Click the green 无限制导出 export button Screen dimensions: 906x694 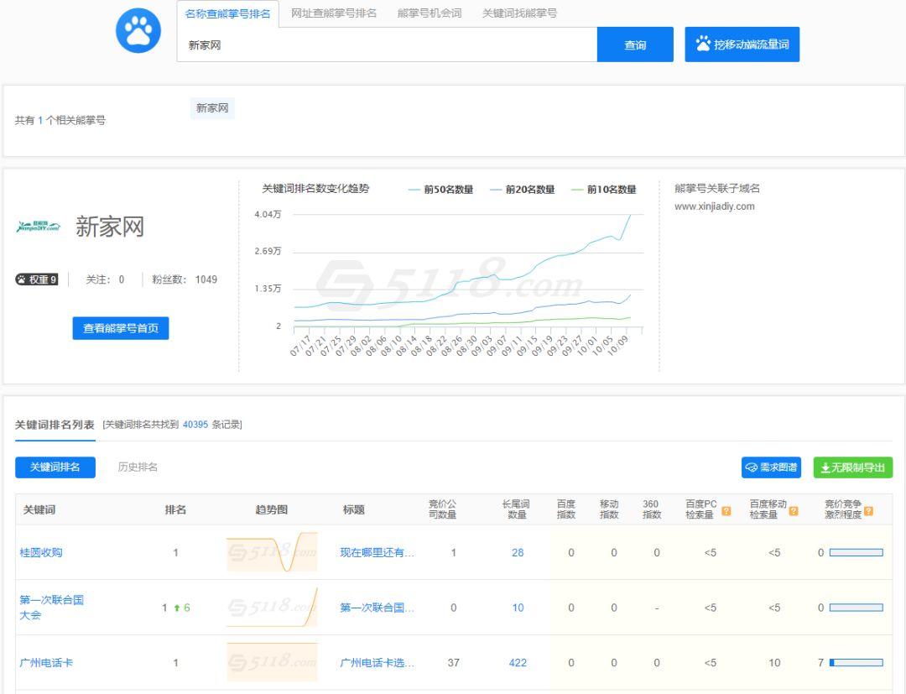(x=853, y=467)
